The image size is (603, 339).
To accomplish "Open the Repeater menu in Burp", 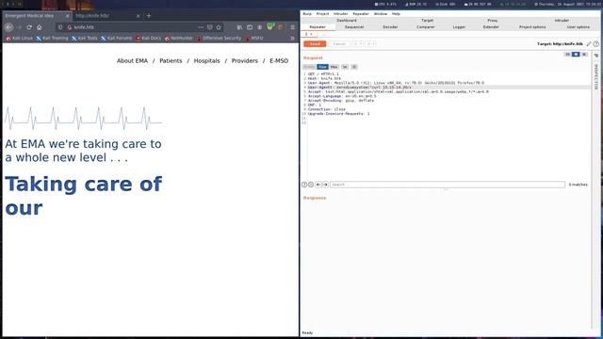I will (x=361, y=14).
